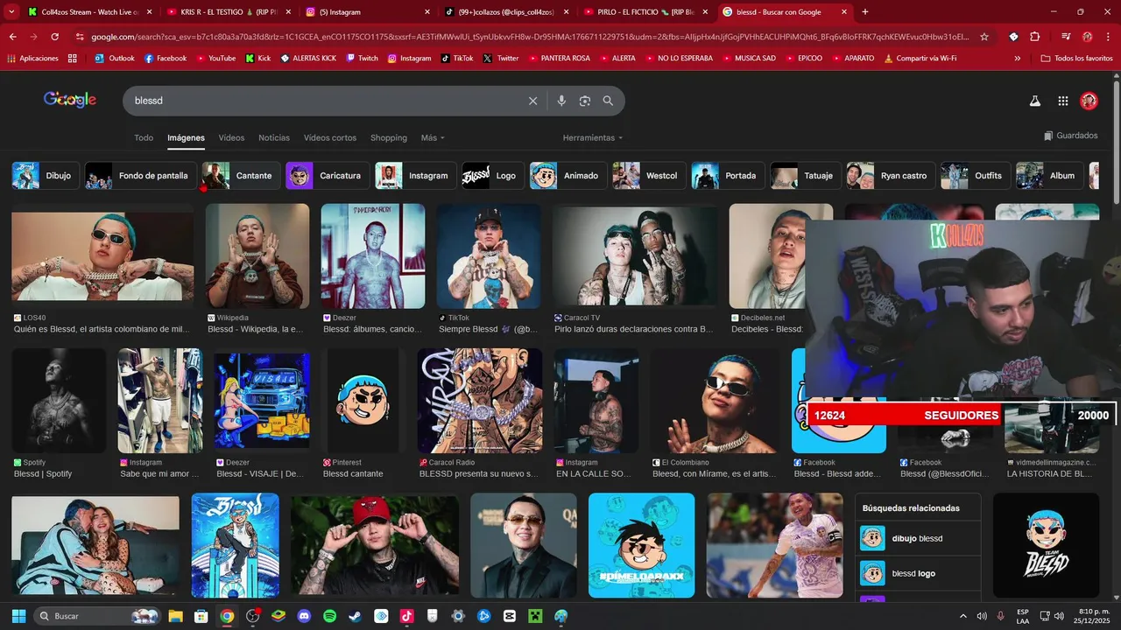Filter images by Westcol chip
The width and height of the screenshot is (1121, 630).
[648, 176]
